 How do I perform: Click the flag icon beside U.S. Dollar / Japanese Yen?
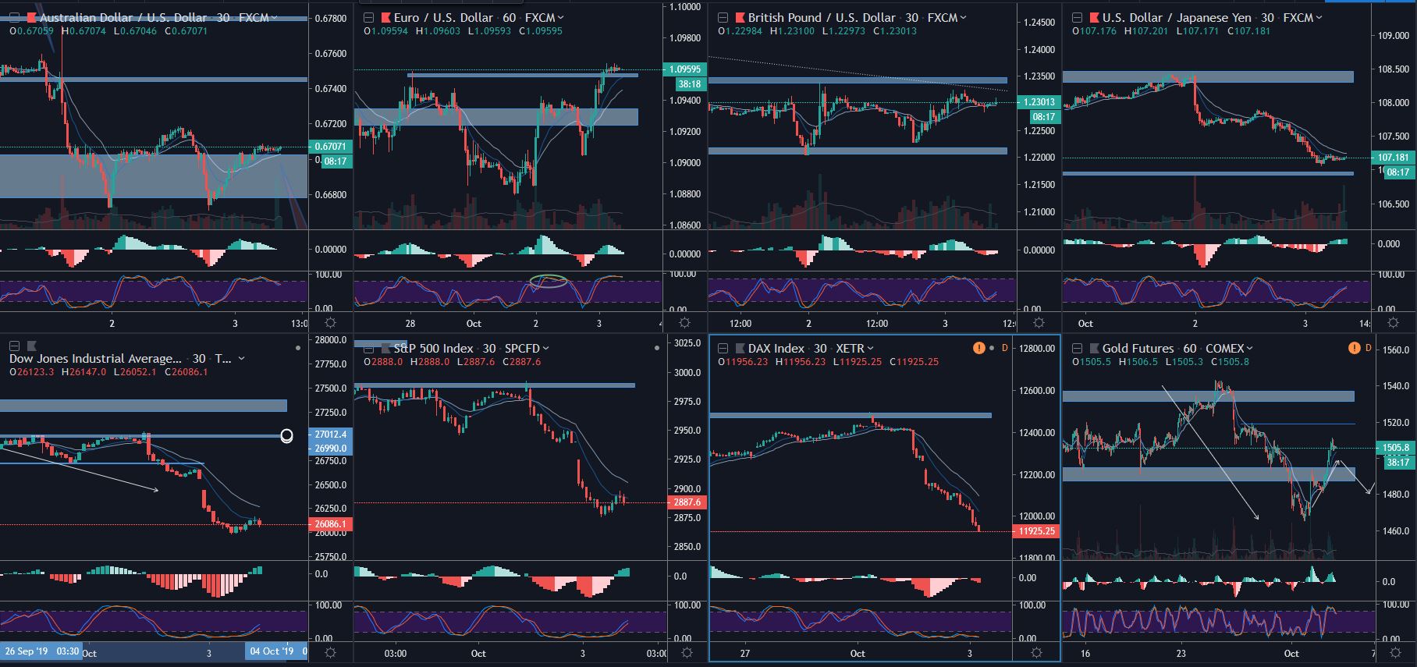[1094, 17]
